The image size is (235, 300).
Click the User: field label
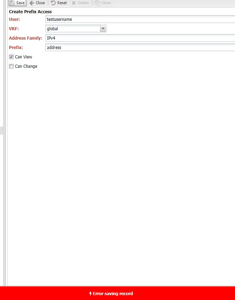click(14, 19)
